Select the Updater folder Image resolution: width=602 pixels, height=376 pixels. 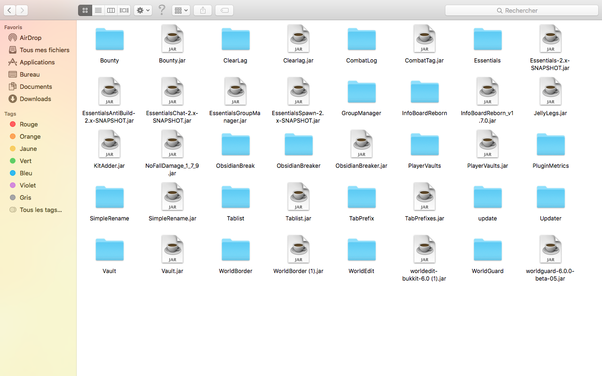(551, 197)
